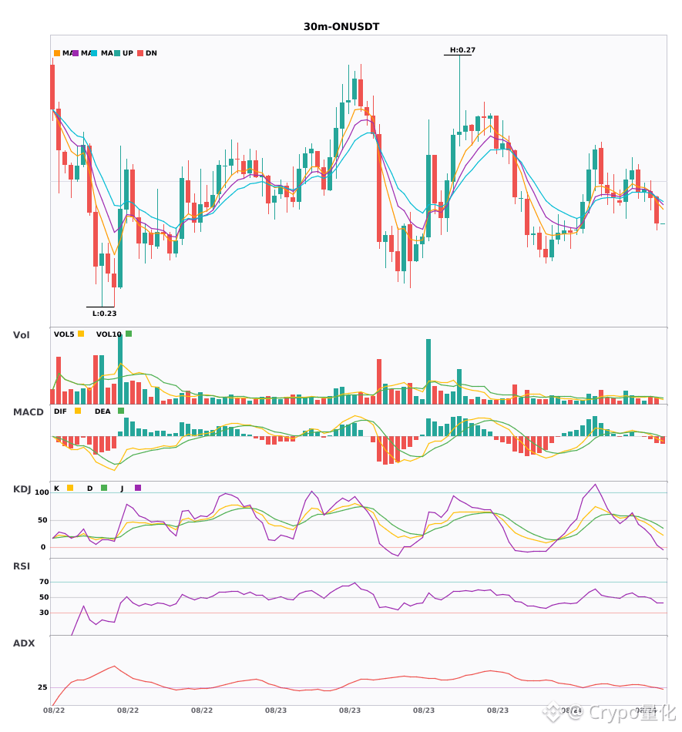The width and height of the screenshot is (682, 732).
Task: Select the RSI panel label
Action: click(22, 566)
